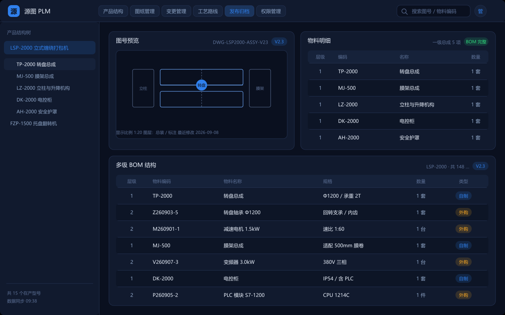The height and width of the screenshot is (315, 505).
Task: Select DK-2000 电控柜 tree node
Action: tap(50, 100)
